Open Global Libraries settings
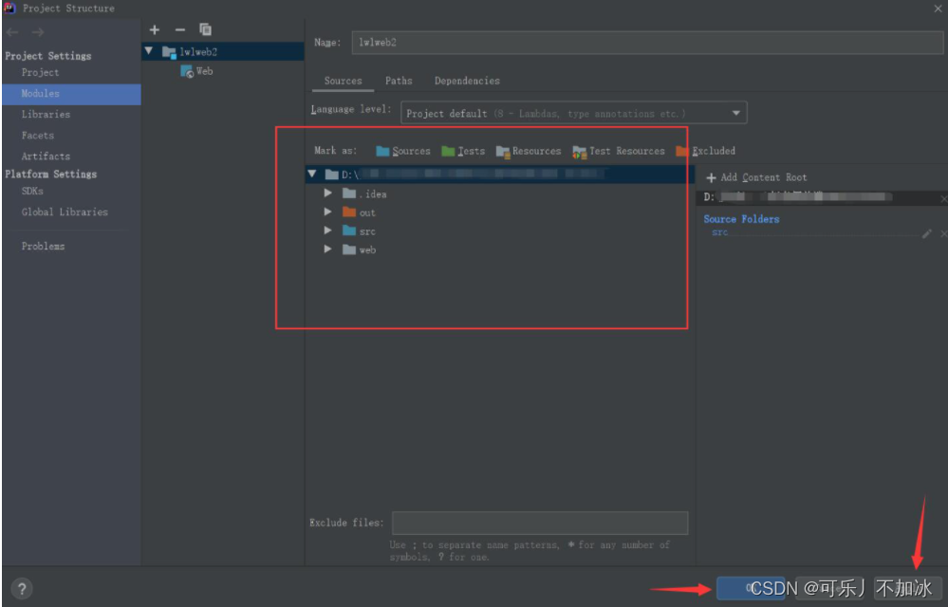Image resolution: width=948 pixels, height=607 pixels. [65, 212]
